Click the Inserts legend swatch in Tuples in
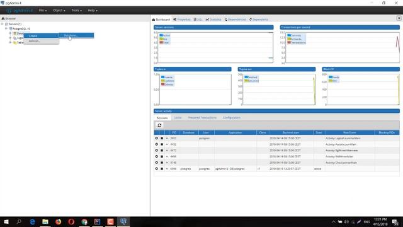The width and height of the screenshot is (403, 227). (162, 77)
